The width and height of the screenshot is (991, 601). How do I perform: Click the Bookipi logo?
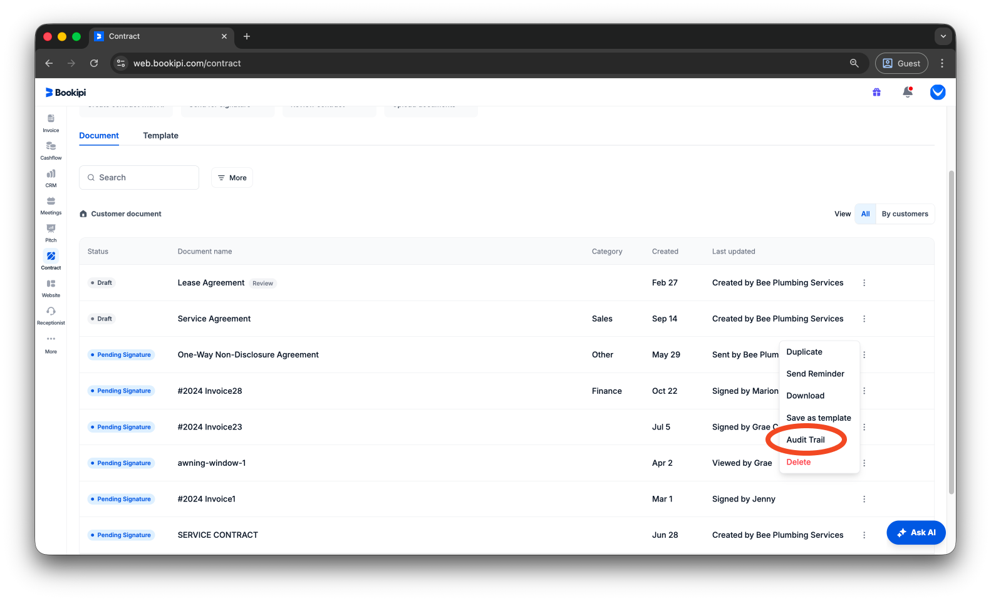click(x=66, y=93)
